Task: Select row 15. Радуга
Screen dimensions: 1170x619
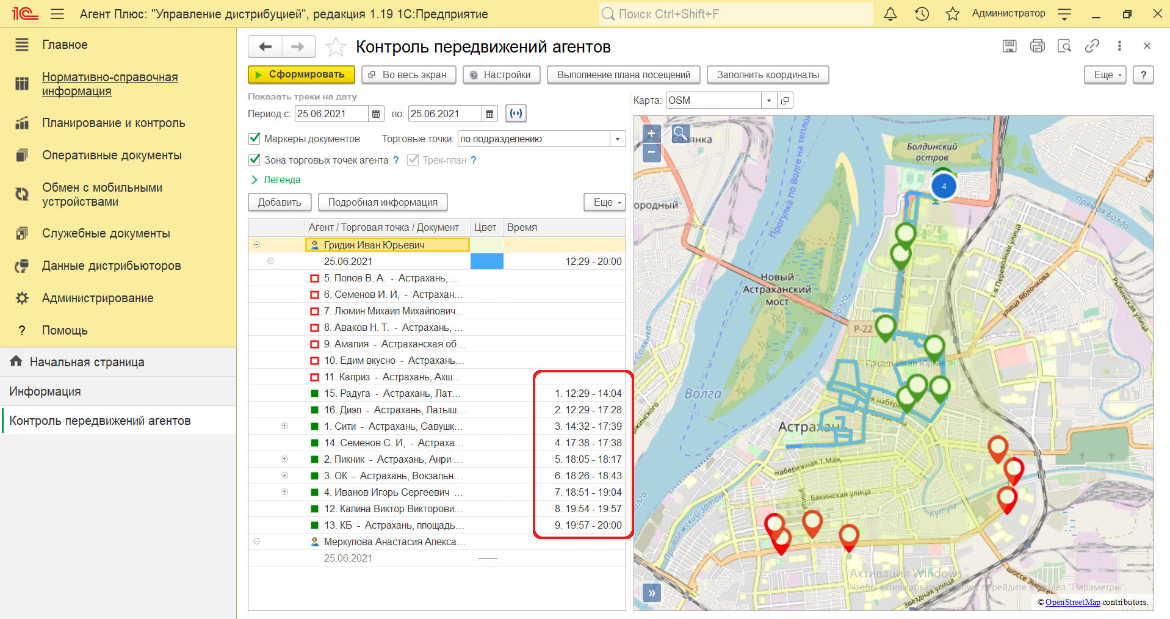Action: (x=437, y=393)
